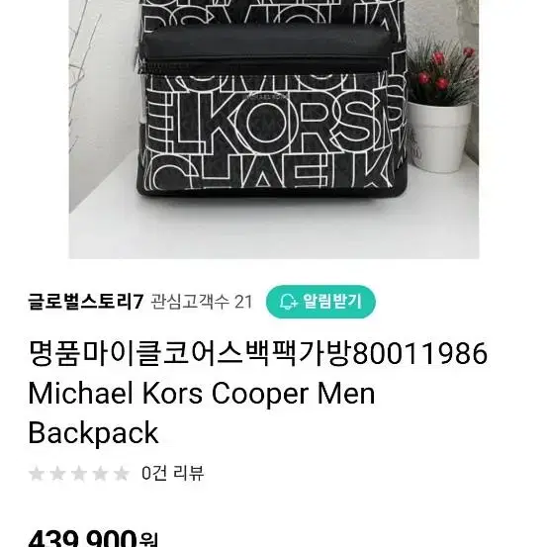Click the second review star
Screen dimensions: 547x547
pyautogui.click(x=58, y=474)
